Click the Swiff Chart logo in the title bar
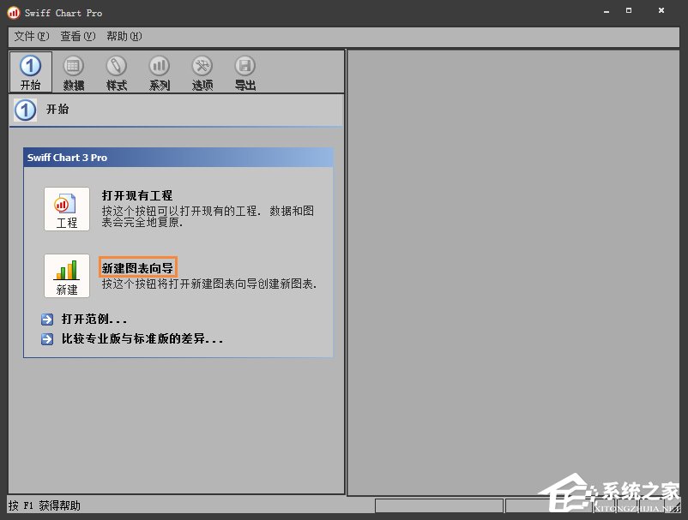This screenshot has height=520, width=688. (11, 12)
